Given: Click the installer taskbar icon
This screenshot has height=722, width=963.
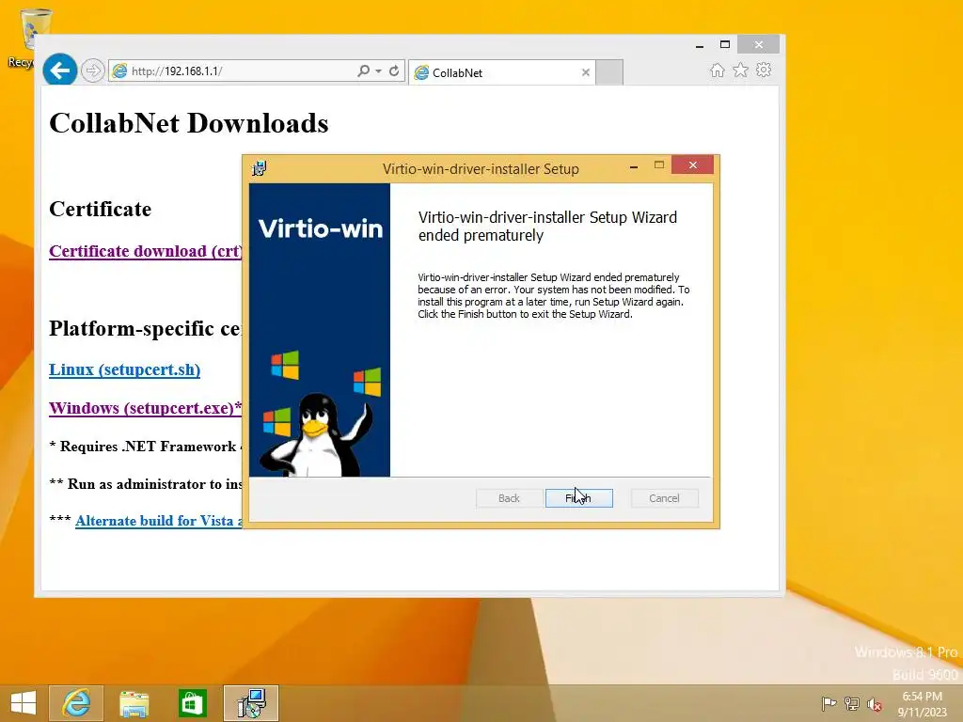Looking at the screenshot, I should tap(251, 703).
